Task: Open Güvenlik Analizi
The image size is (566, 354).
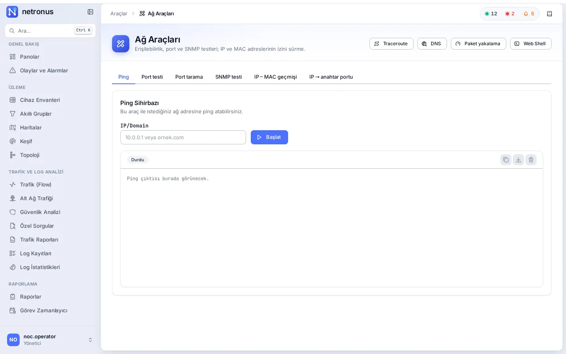Action: [50, 212]
